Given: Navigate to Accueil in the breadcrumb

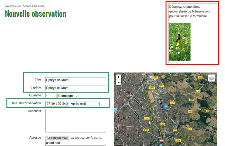Looking at the screenshot, I should click(x=27, y=6).
